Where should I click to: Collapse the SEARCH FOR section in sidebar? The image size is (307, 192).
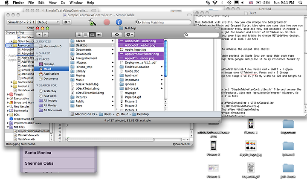pyautogui.click(x=38, y=85)
